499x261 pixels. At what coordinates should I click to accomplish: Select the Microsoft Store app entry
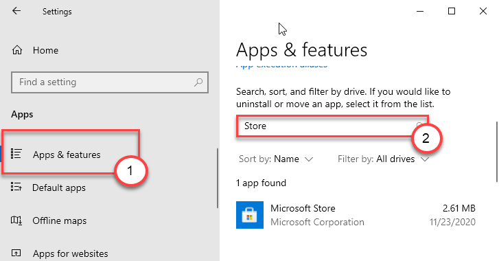click(x=356, y=215)
